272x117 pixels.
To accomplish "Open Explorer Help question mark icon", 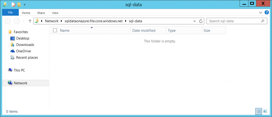I will click(267, 12).
